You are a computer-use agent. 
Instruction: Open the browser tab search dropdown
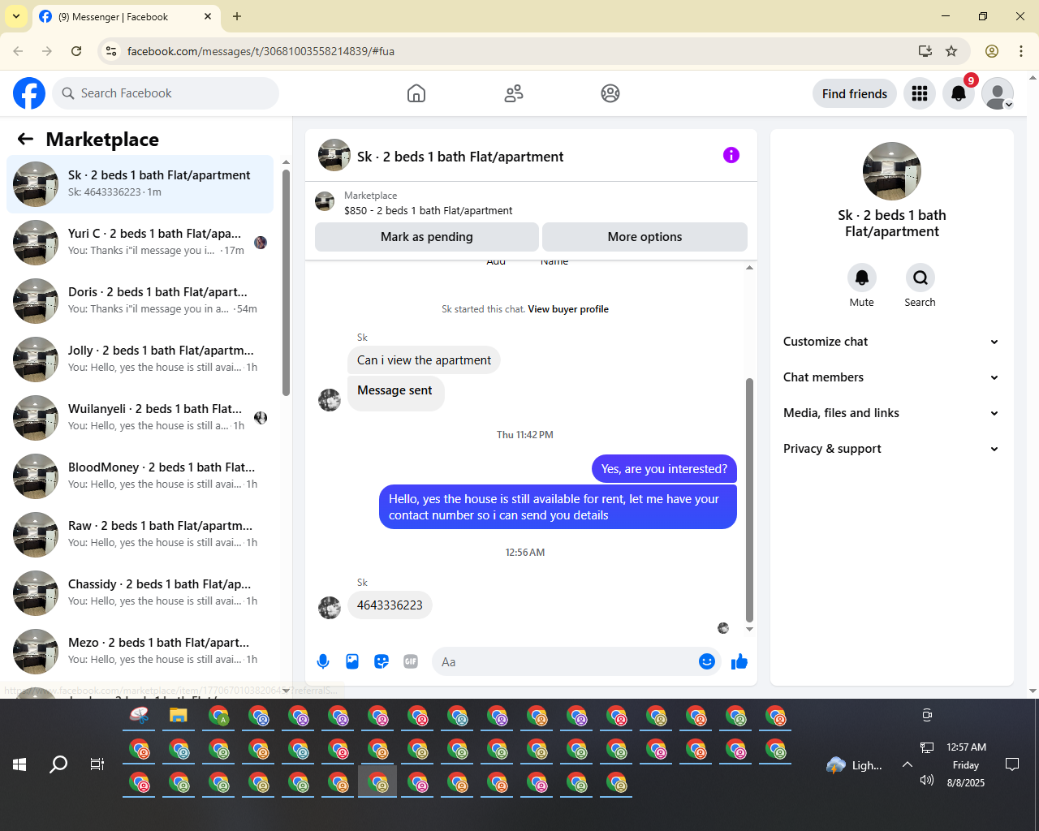point(16,16)
